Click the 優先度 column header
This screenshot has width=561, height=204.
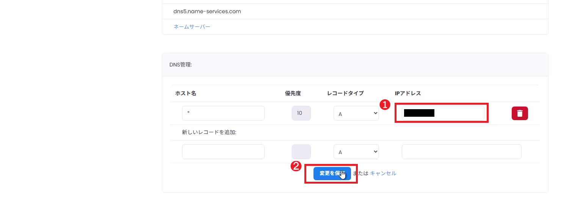pyautogui.click(x=293, y=93)
